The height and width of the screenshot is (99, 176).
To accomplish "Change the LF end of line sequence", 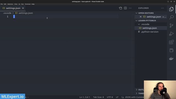I will click(117, 97).
